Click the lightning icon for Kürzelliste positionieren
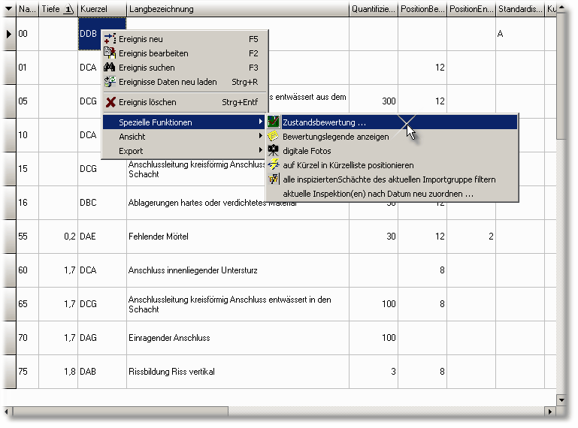Screen dimensions: 578x428 [274, 165]
